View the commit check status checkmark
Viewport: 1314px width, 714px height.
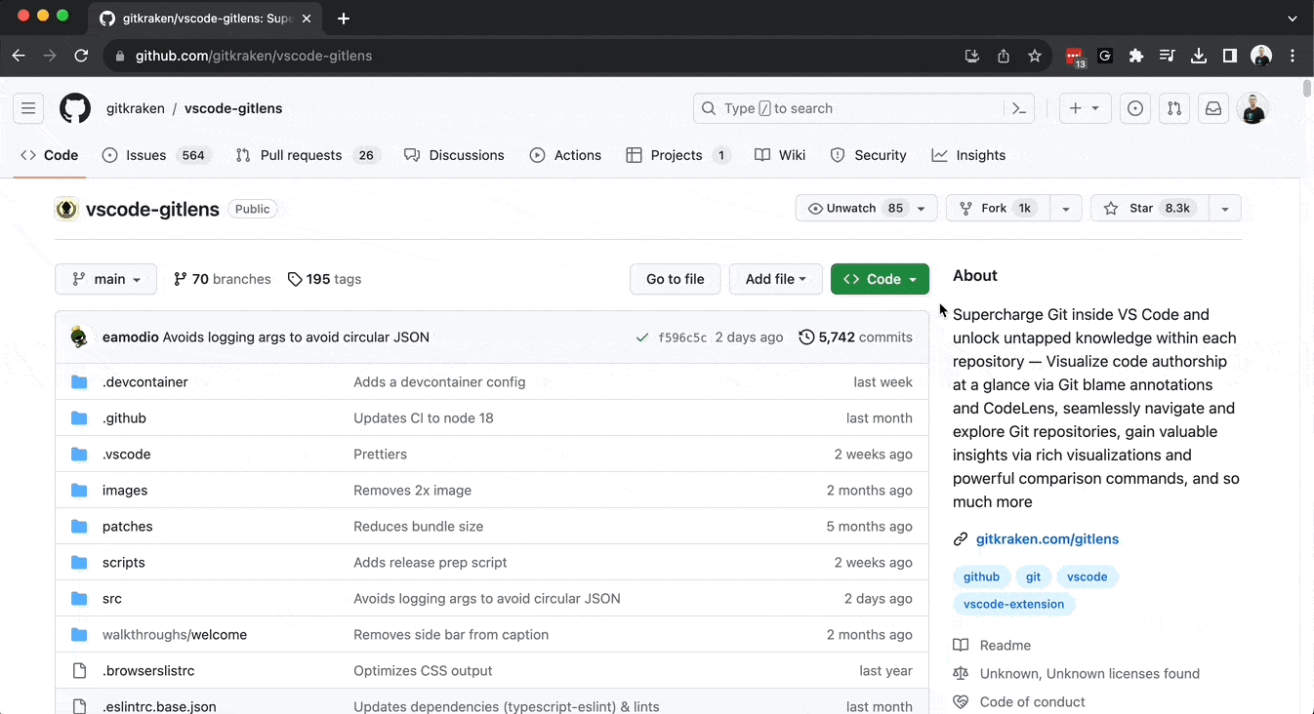641,337
